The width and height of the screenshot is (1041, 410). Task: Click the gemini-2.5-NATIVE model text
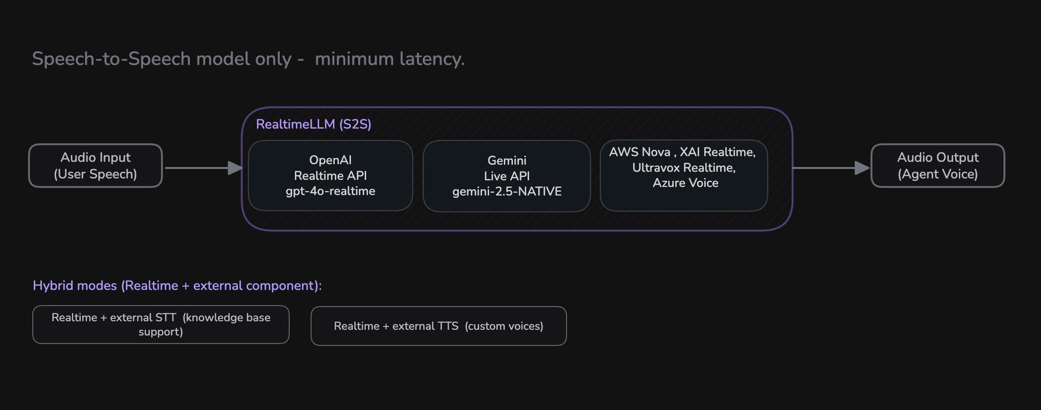coord(507,192)
